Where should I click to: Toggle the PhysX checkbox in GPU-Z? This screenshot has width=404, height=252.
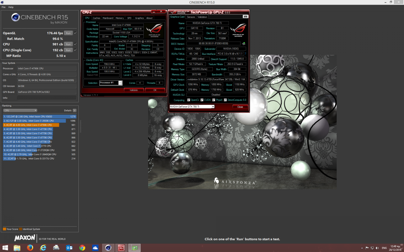click(213, 100)
